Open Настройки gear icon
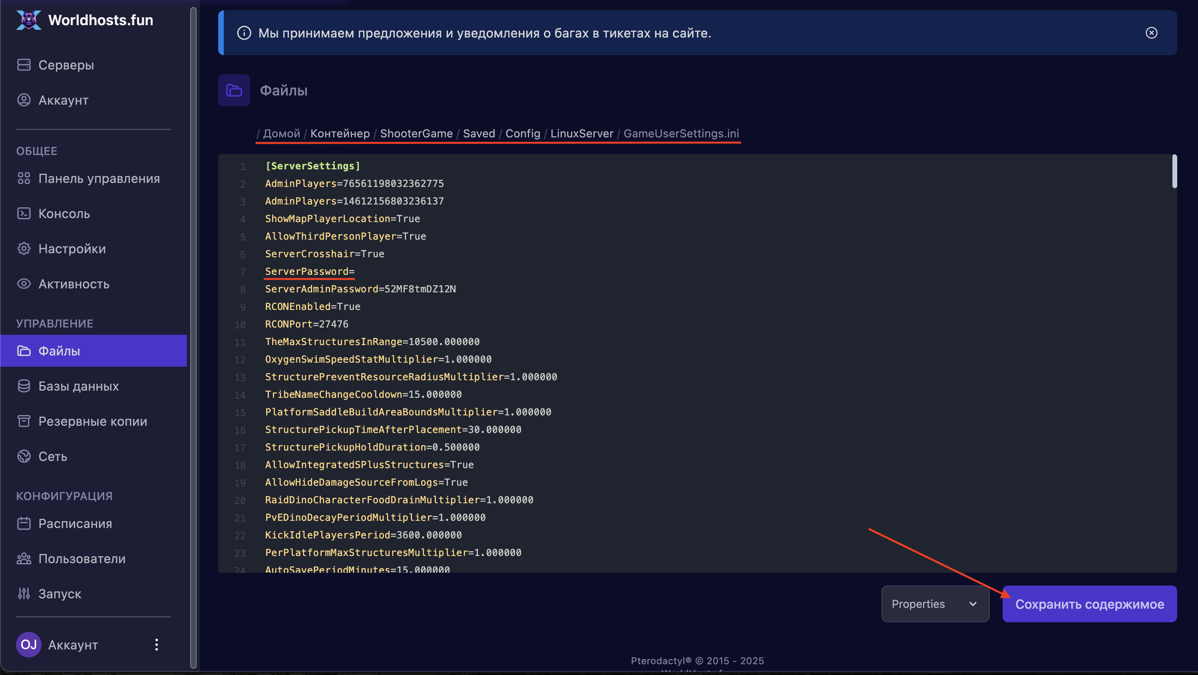Viewport: 1198px width, 675px height. tap(24, 249)
